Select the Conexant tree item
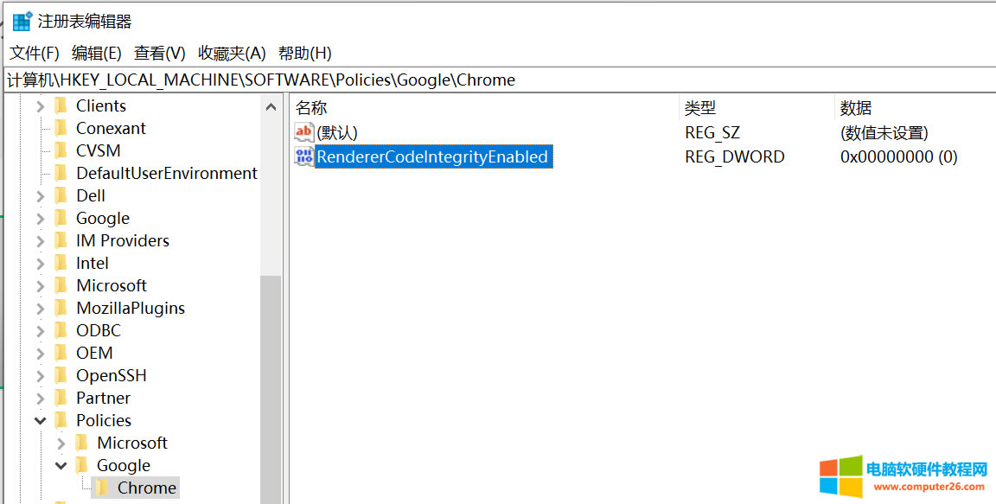 (x=111, y=128)
